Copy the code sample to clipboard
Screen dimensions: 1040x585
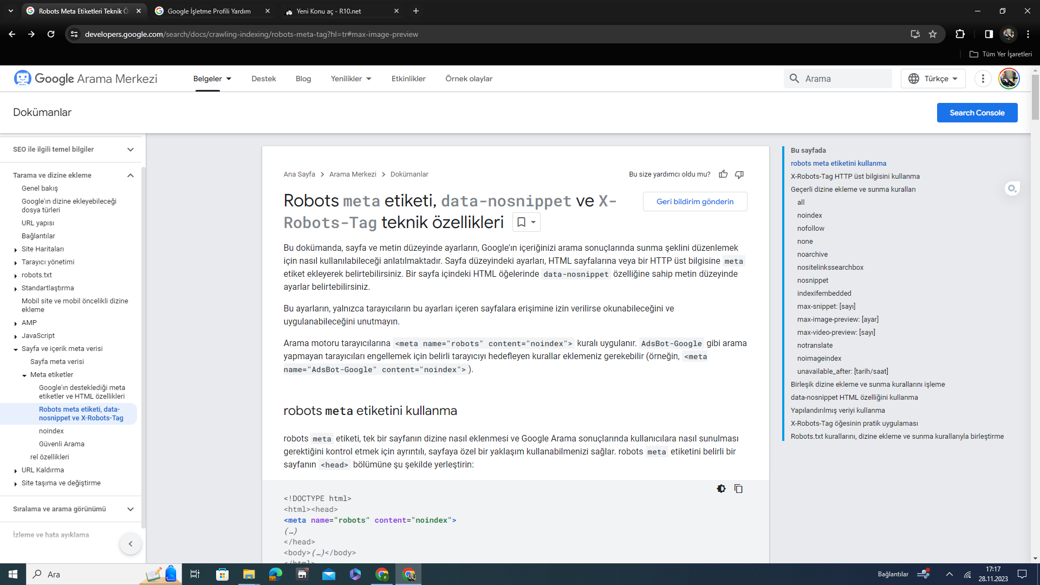[738, 489]
